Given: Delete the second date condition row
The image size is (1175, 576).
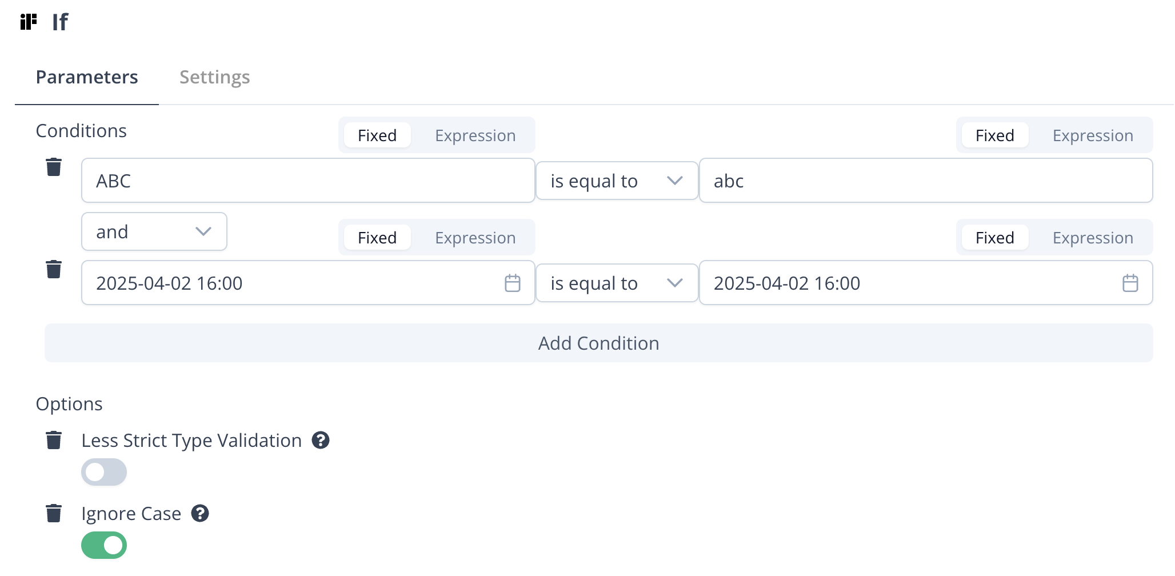Looking at the screenshot, I should coord(54,269).
